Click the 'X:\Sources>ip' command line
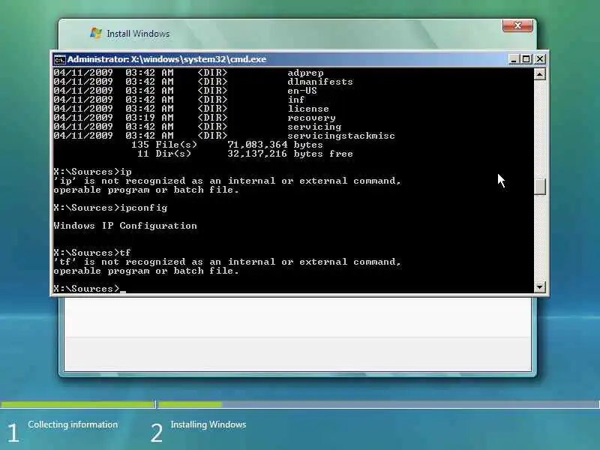This screenshot has height=450, width=600. click(92, 172)
